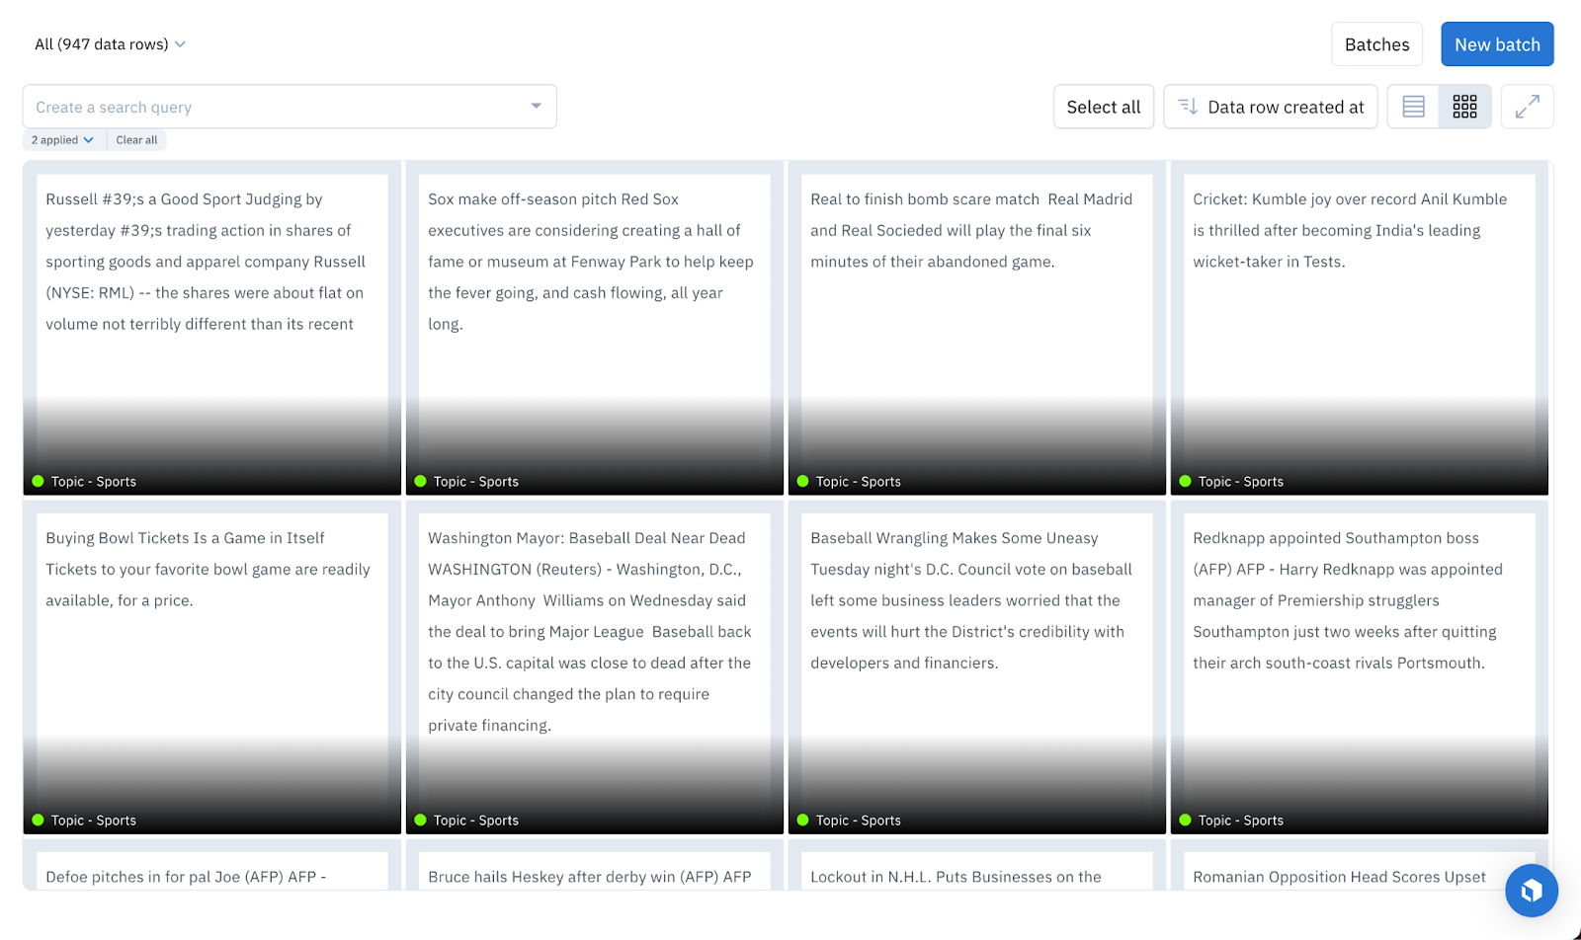Click green status dot on Russell card
This screenshot has width=1581, height=940.
[x=39, y=481]
